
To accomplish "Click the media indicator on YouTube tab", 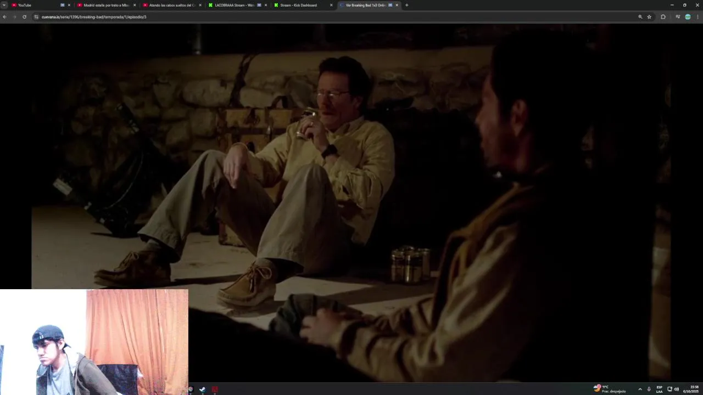I will (62, 5).
